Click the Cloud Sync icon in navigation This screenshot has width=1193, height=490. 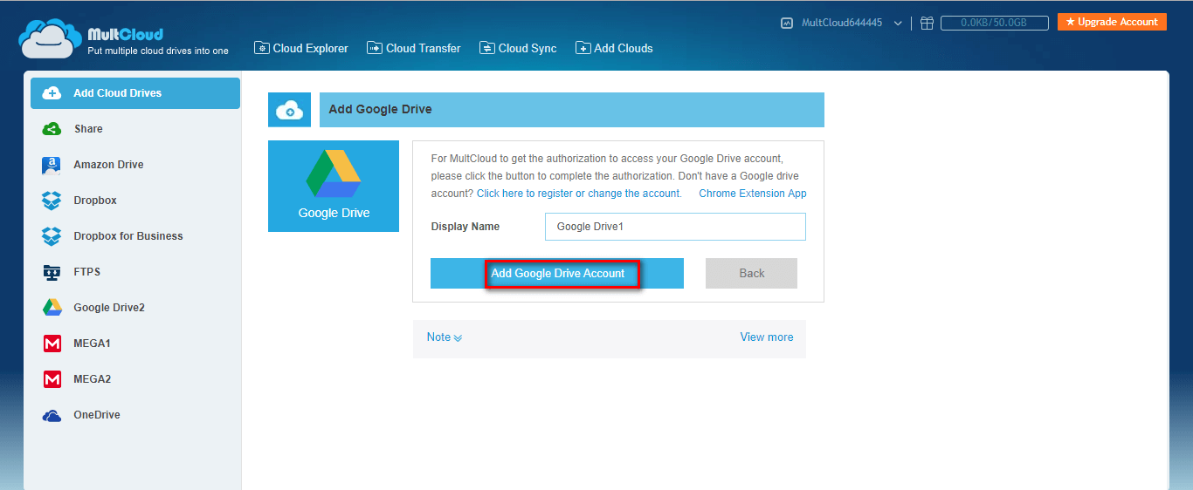(x=487, y=48)
